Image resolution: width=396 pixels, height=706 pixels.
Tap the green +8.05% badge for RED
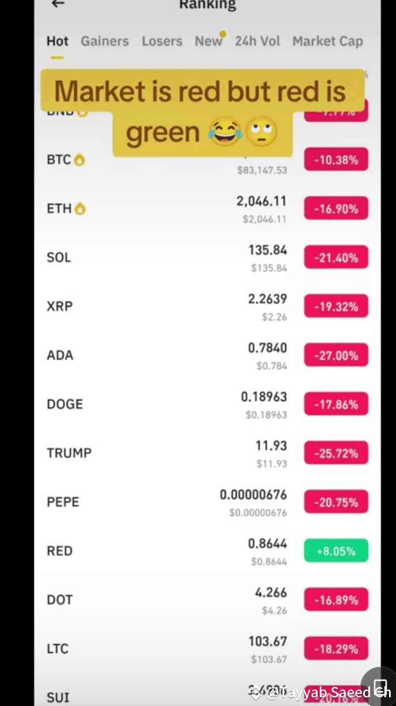336,551
